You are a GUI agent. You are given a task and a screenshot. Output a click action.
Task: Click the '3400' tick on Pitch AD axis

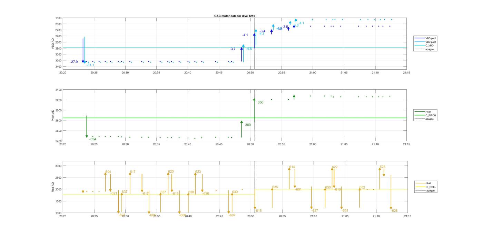click(58, 90)
